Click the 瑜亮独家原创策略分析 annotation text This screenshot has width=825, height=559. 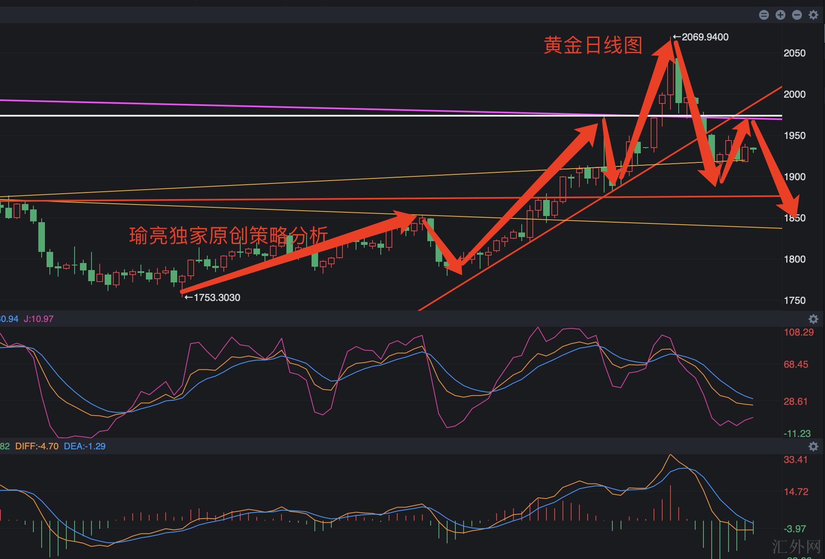tap(228, 235)
